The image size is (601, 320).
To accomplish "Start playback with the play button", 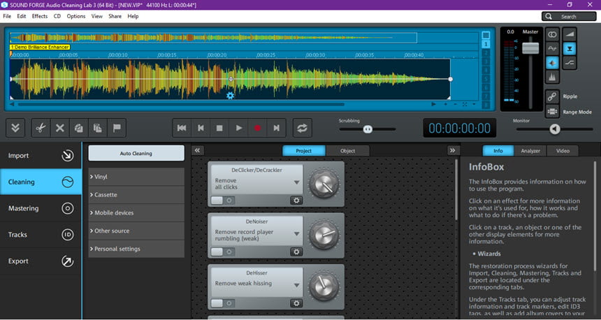I will point(239,128).
